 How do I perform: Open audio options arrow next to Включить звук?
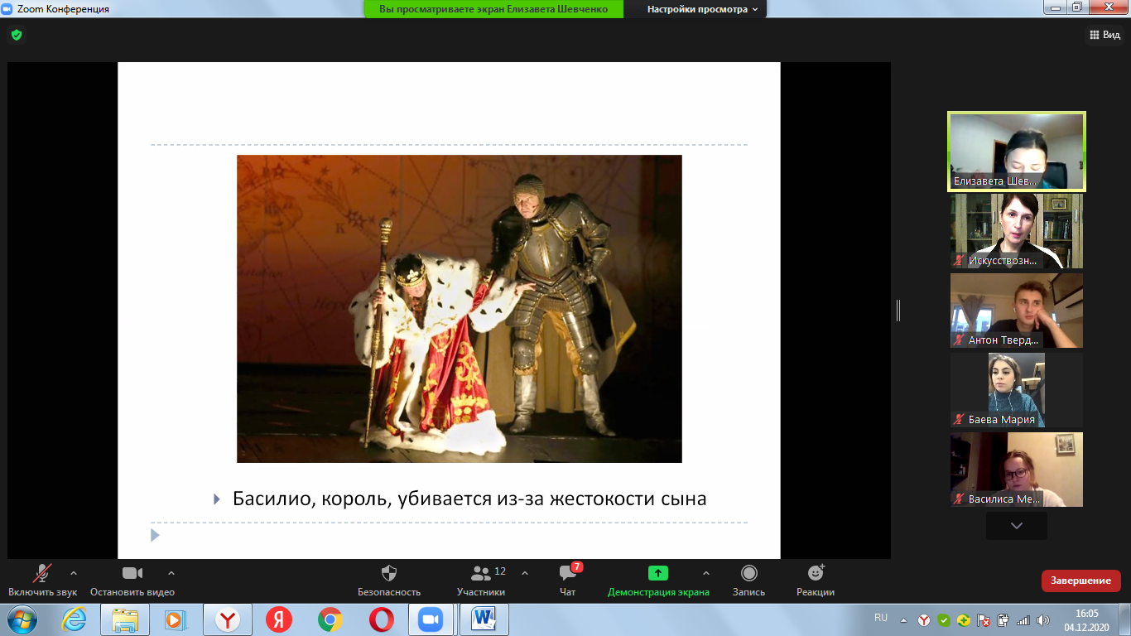(x=74, y=573)
